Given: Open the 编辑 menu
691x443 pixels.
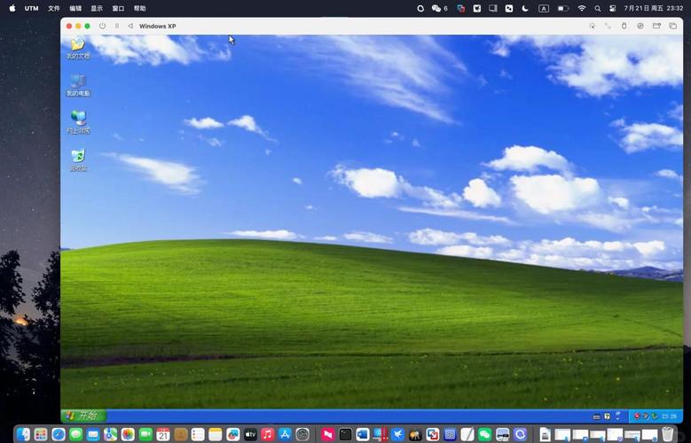Looking at the screenshot, I should pyautogui.click(x=75, y=8).
